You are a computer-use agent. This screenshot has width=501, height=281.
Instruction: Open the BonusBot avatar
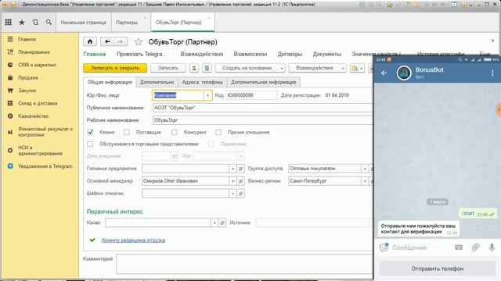(404, 73)
